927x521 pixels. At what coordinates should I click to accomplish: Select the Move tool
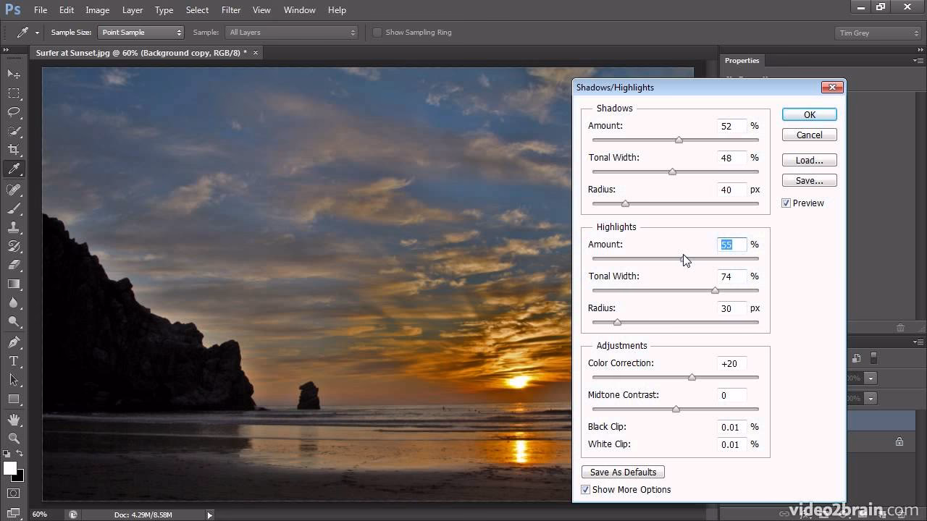[14, 75]
